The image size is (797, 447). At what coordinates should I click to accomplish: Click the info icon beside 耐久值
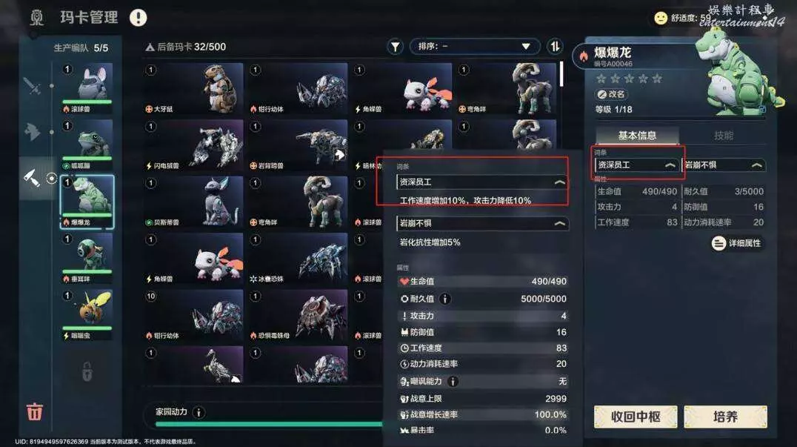pyautogui.click(x=444, y=299)
